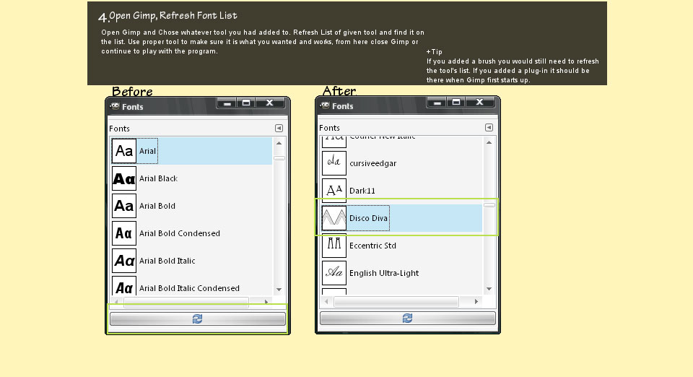The width and height of the screenshot is (693, 377).
Task: Select Arial Black font row
Action: point(191,178)
